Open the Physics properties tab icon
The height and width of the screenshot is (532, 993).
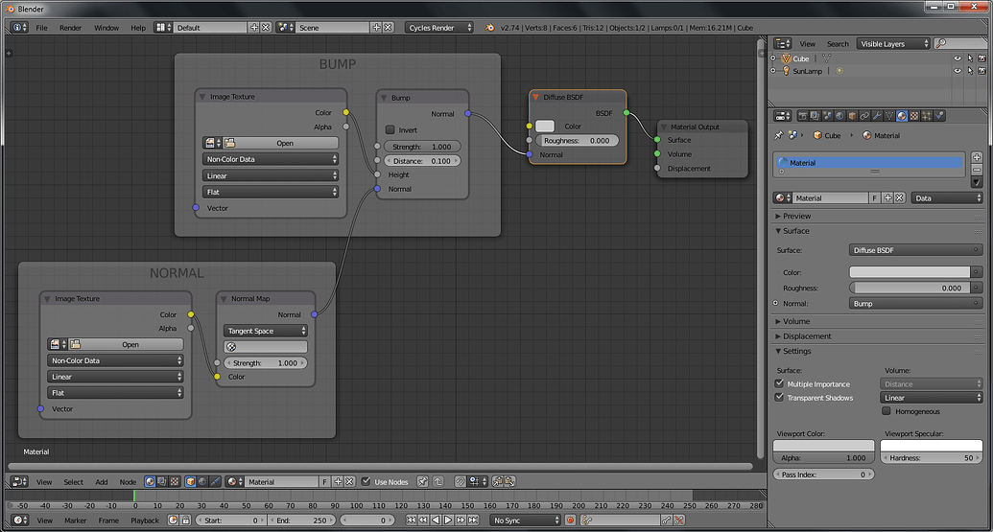(x=939, y=116)
